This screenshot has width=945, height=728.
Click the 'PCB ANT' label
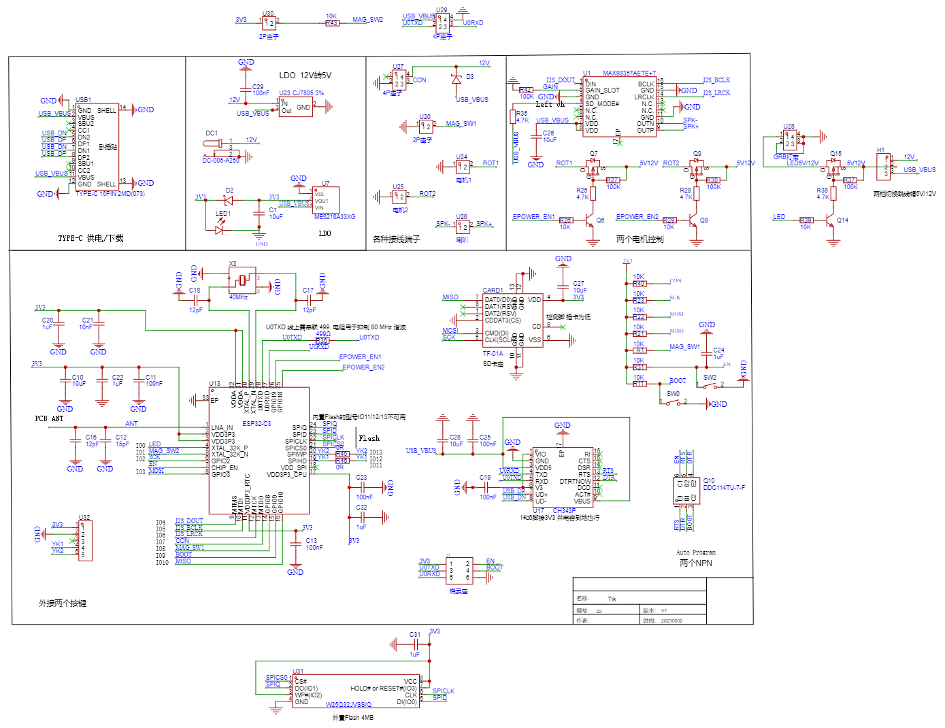tap(49, 418)
